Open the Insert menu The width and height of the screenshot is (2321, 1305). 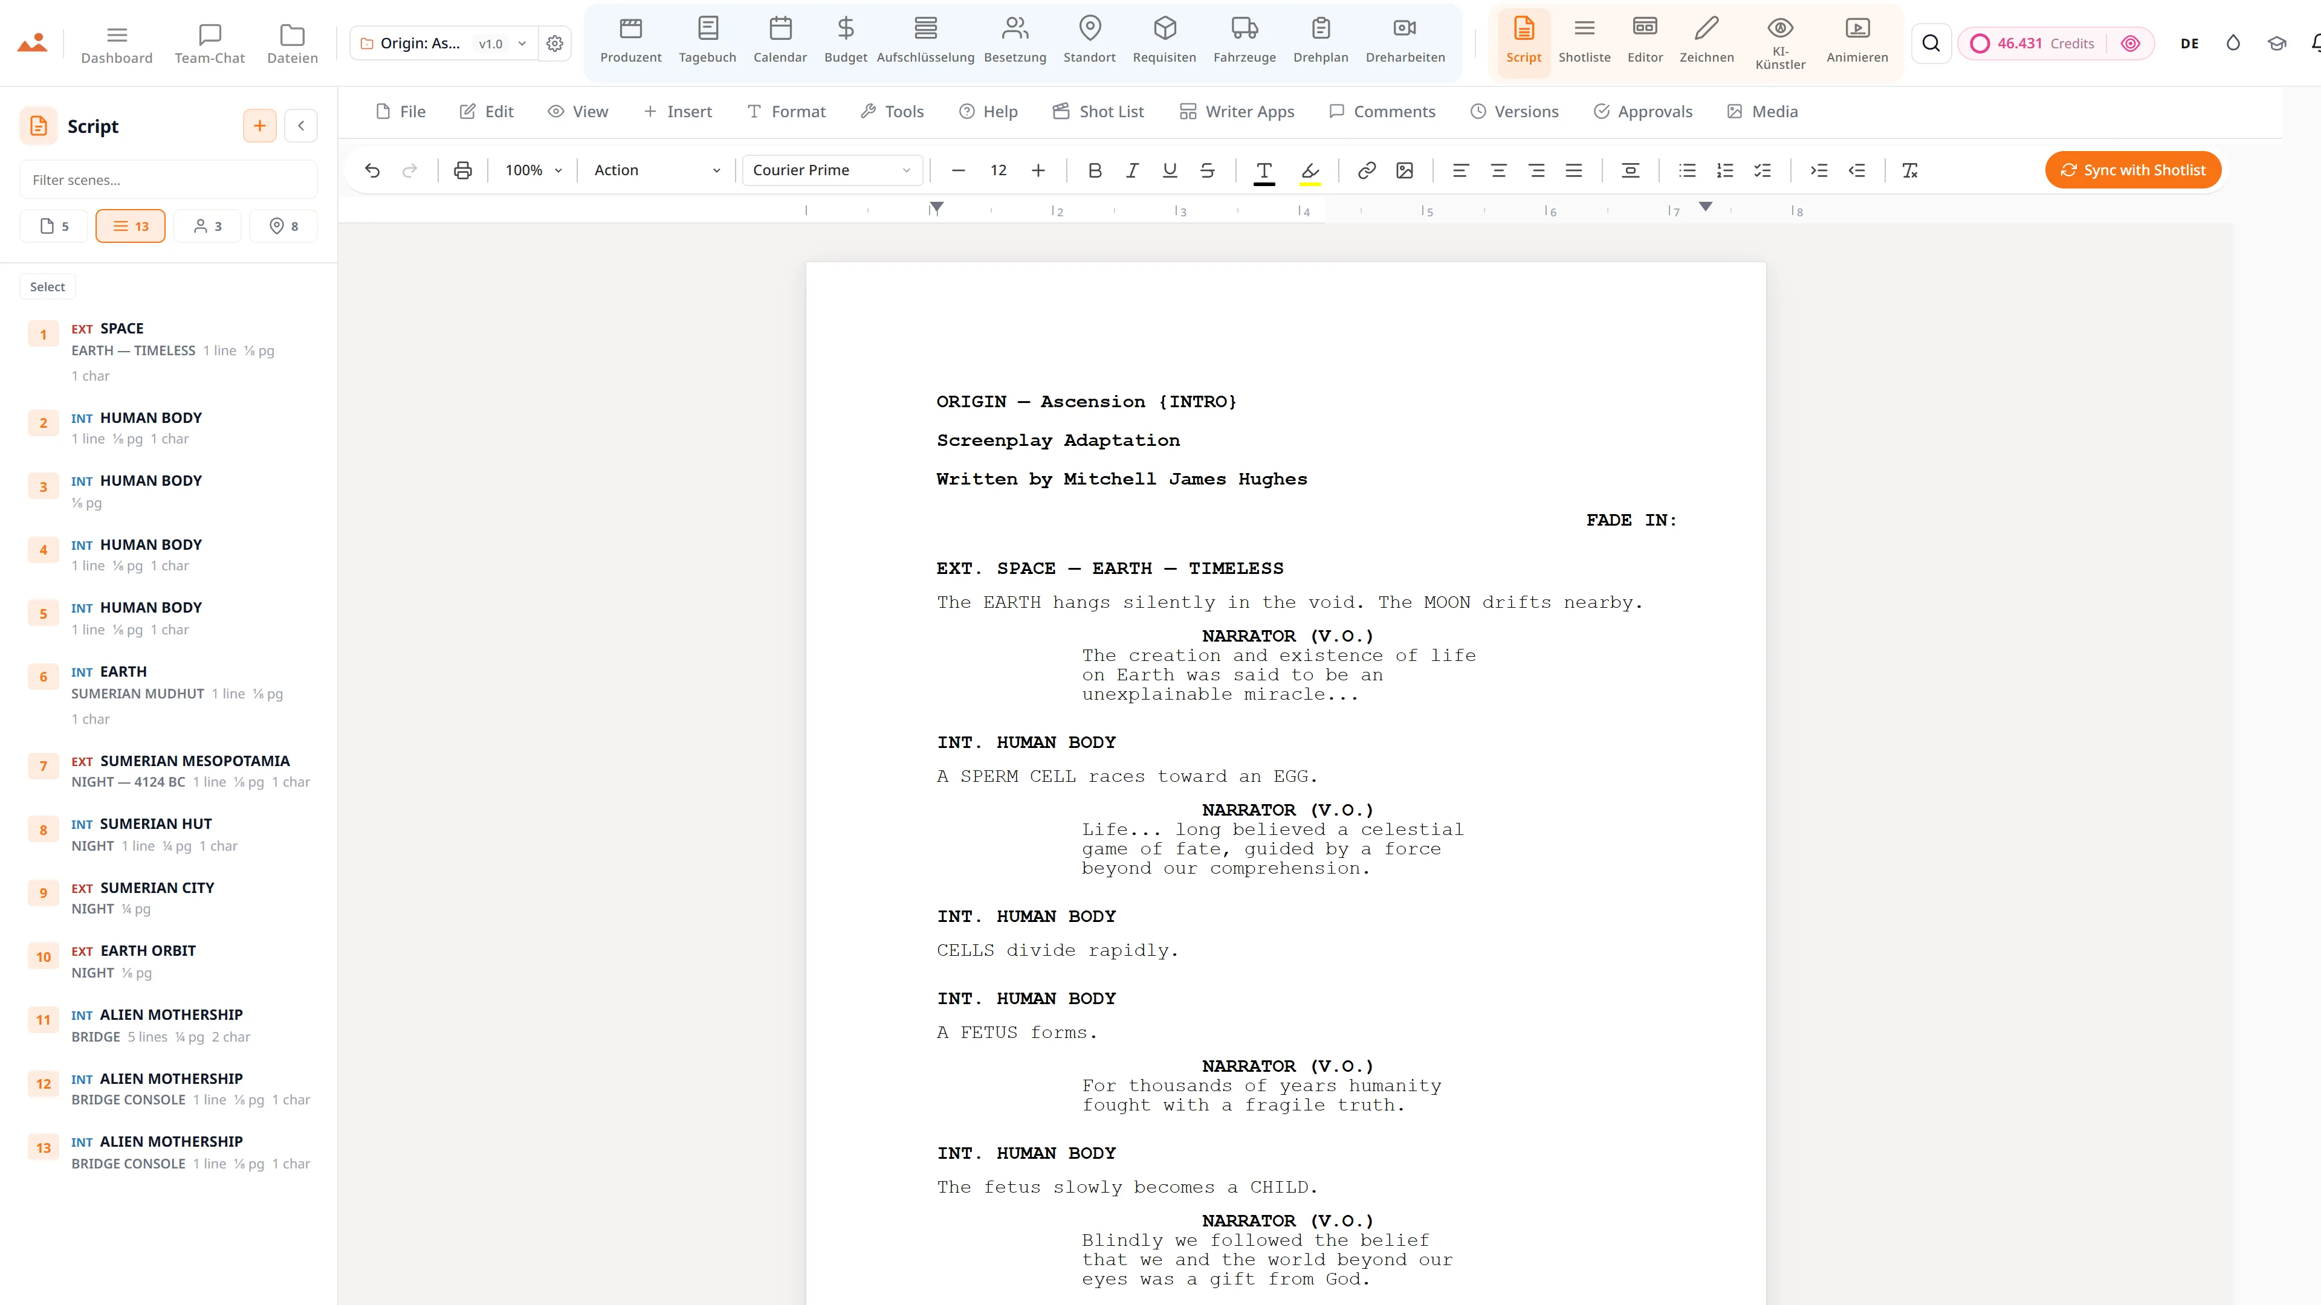point(678,112)
